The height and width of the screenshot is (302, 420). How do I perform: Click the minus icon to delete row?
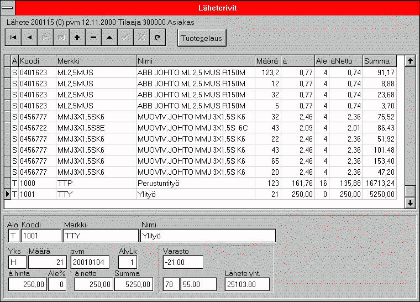[93, 37]
